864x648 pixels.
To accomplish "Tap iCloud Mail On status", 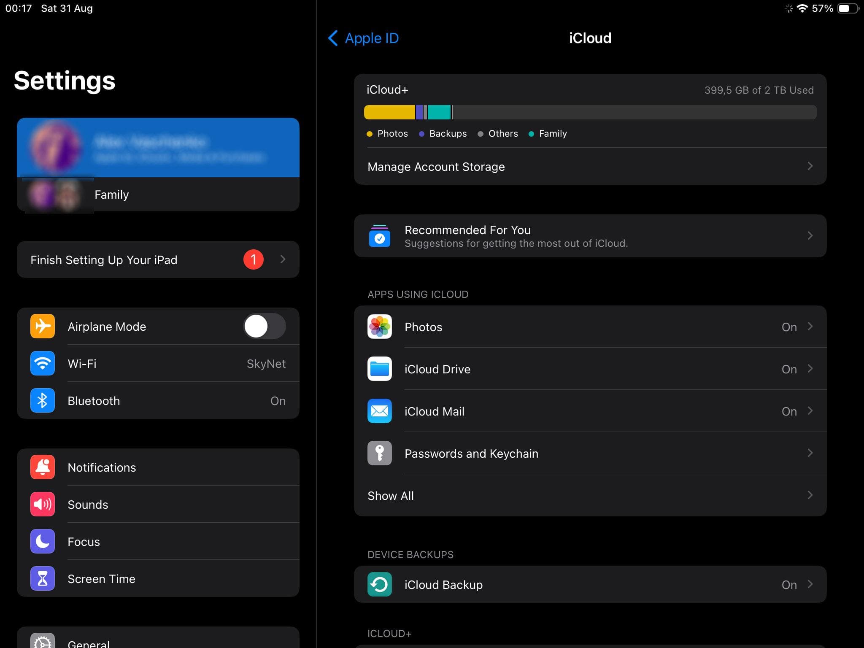I will point(789,411).
